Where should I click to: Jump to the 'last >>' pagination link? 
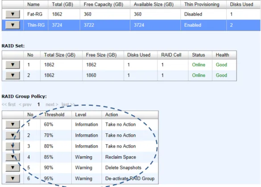(x=68, y=104)
